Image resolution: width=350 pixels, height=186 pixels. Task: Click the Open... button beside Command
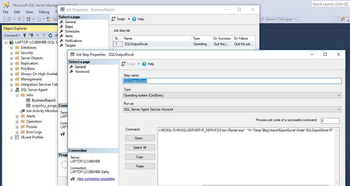(x=140, y=138)
